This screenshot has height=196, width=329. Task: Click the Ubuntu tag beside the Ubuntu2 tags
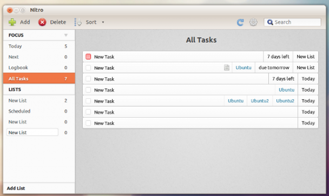(235, 101)
